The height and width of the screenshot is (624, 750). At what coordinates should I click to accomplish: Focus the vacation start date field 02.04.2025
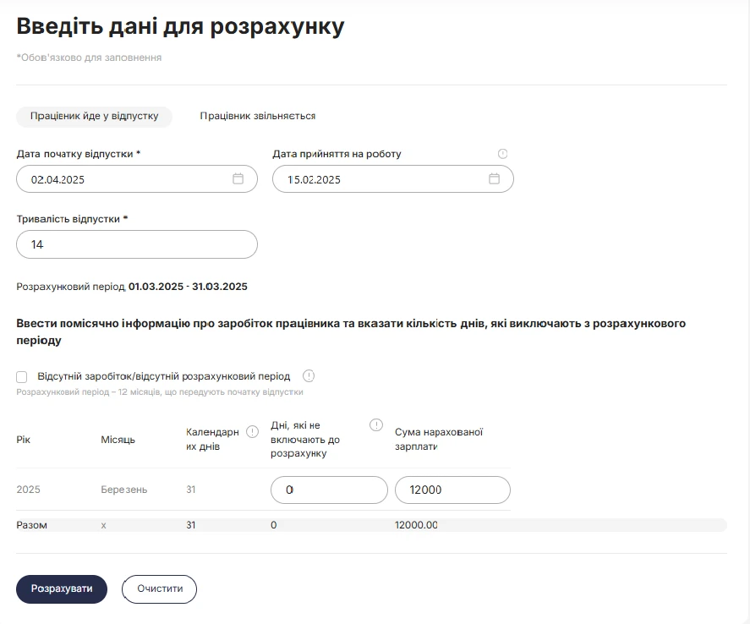click(137, 179)
